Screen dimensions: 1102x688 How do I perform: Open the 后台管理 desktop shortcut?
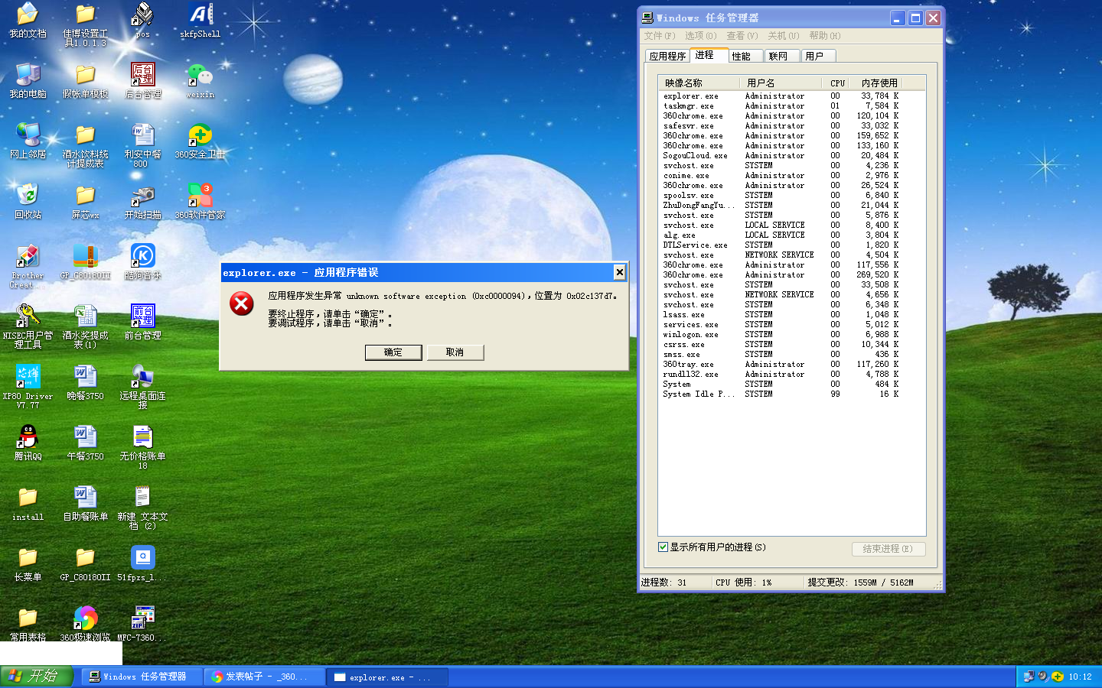pyautogui.click(x=143, y=81)
